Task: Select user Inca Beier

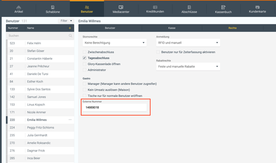Action: [40, 158]
